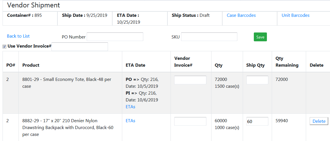Image resolution: width=330 pixels, height=141 pixels.
Task: Click Vendor Invoice# field for Small Economy Tote
Action: [x=190, y=80]
